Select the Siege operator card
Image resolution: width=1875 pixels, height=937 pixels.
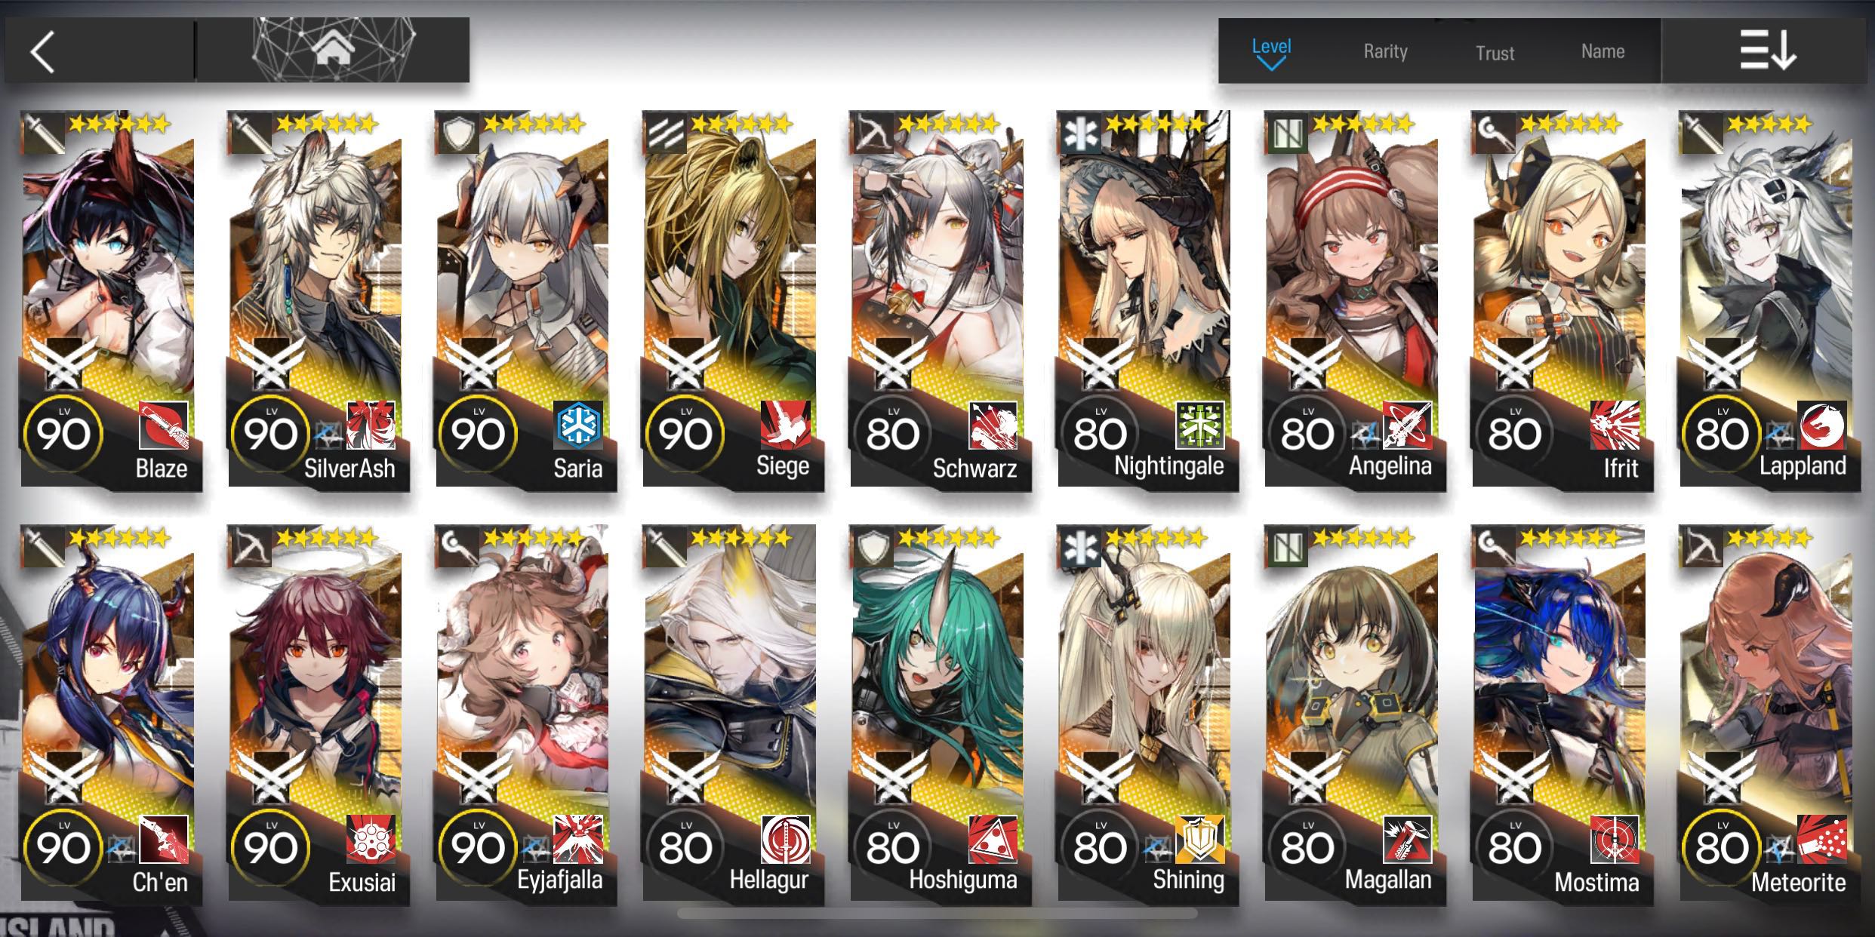coord(732,301)
